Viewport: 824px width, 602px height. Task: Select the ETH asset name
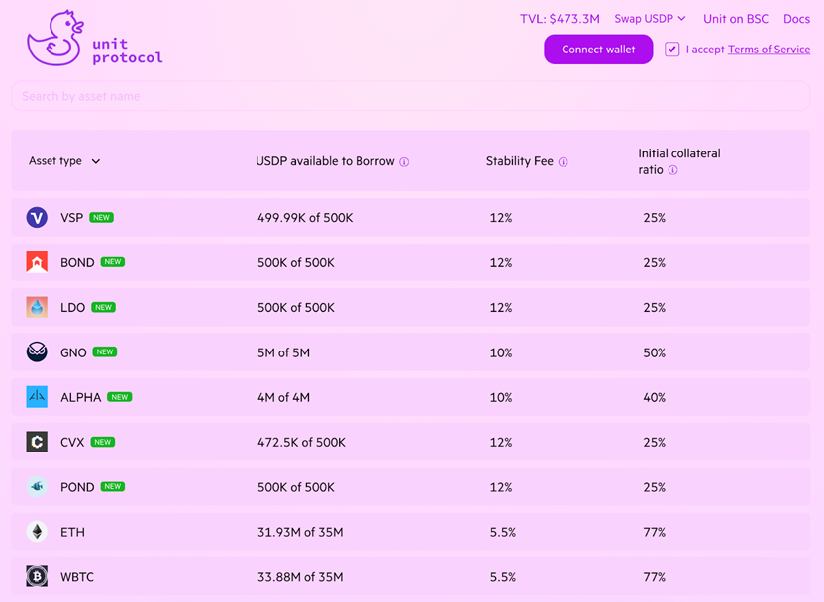pos(72,532)
